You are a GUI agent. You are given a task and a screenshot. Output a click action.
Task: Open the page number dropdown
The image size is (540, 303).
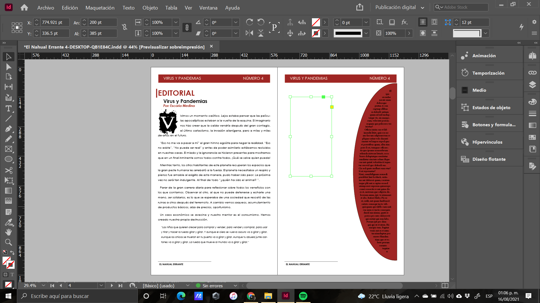coord(101,286)
